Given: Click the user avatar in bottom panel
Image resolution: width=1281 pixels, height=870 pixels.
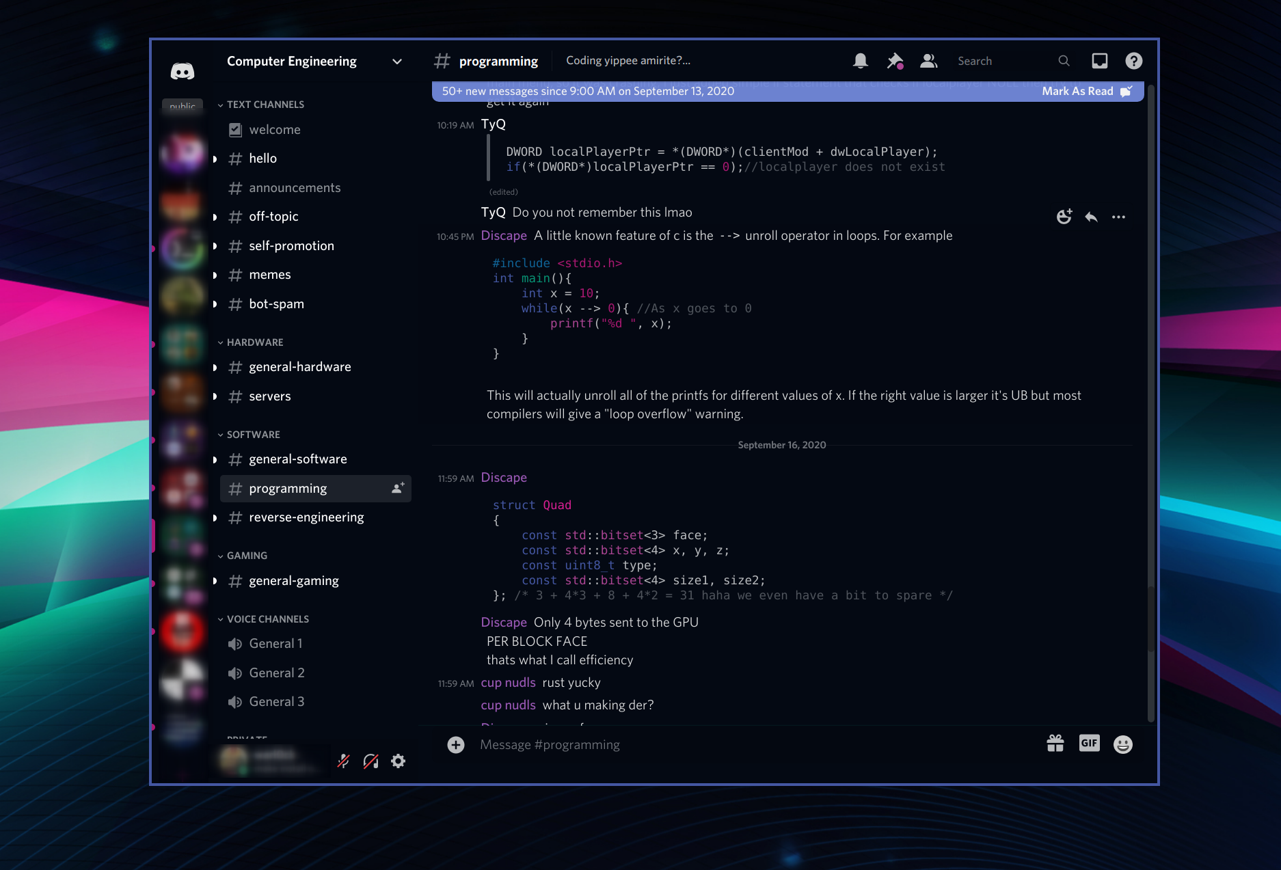Looking at the screenshot, I should 234,760.
